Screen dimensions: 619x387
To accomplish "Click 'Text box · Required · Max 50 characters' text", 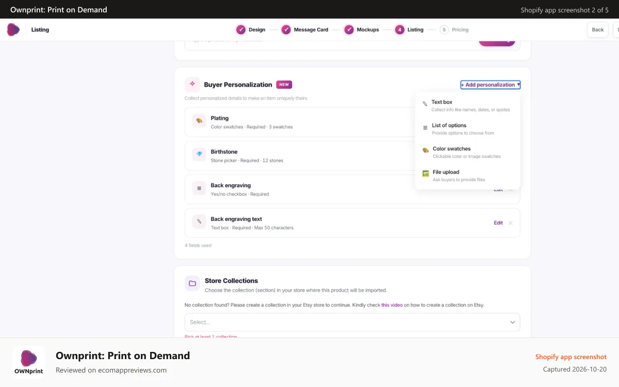I will [252, 228].
